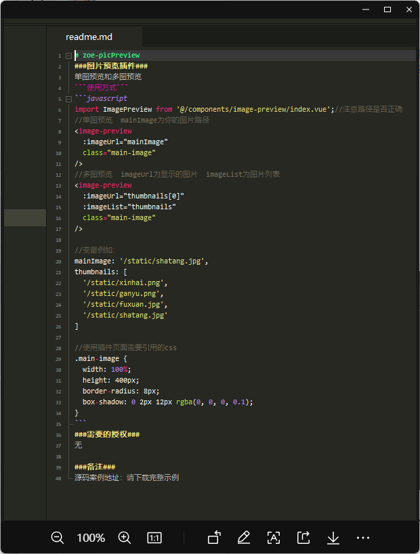Click the '//变量例如:' comment line
This screenshot has height=554, width=420.
pos(95,250)
